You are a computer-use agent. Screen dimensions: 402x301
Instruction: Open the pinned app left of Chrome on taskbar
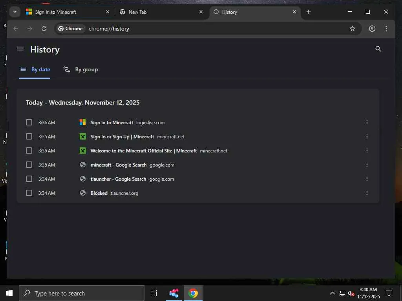click(x=174, y=293)
